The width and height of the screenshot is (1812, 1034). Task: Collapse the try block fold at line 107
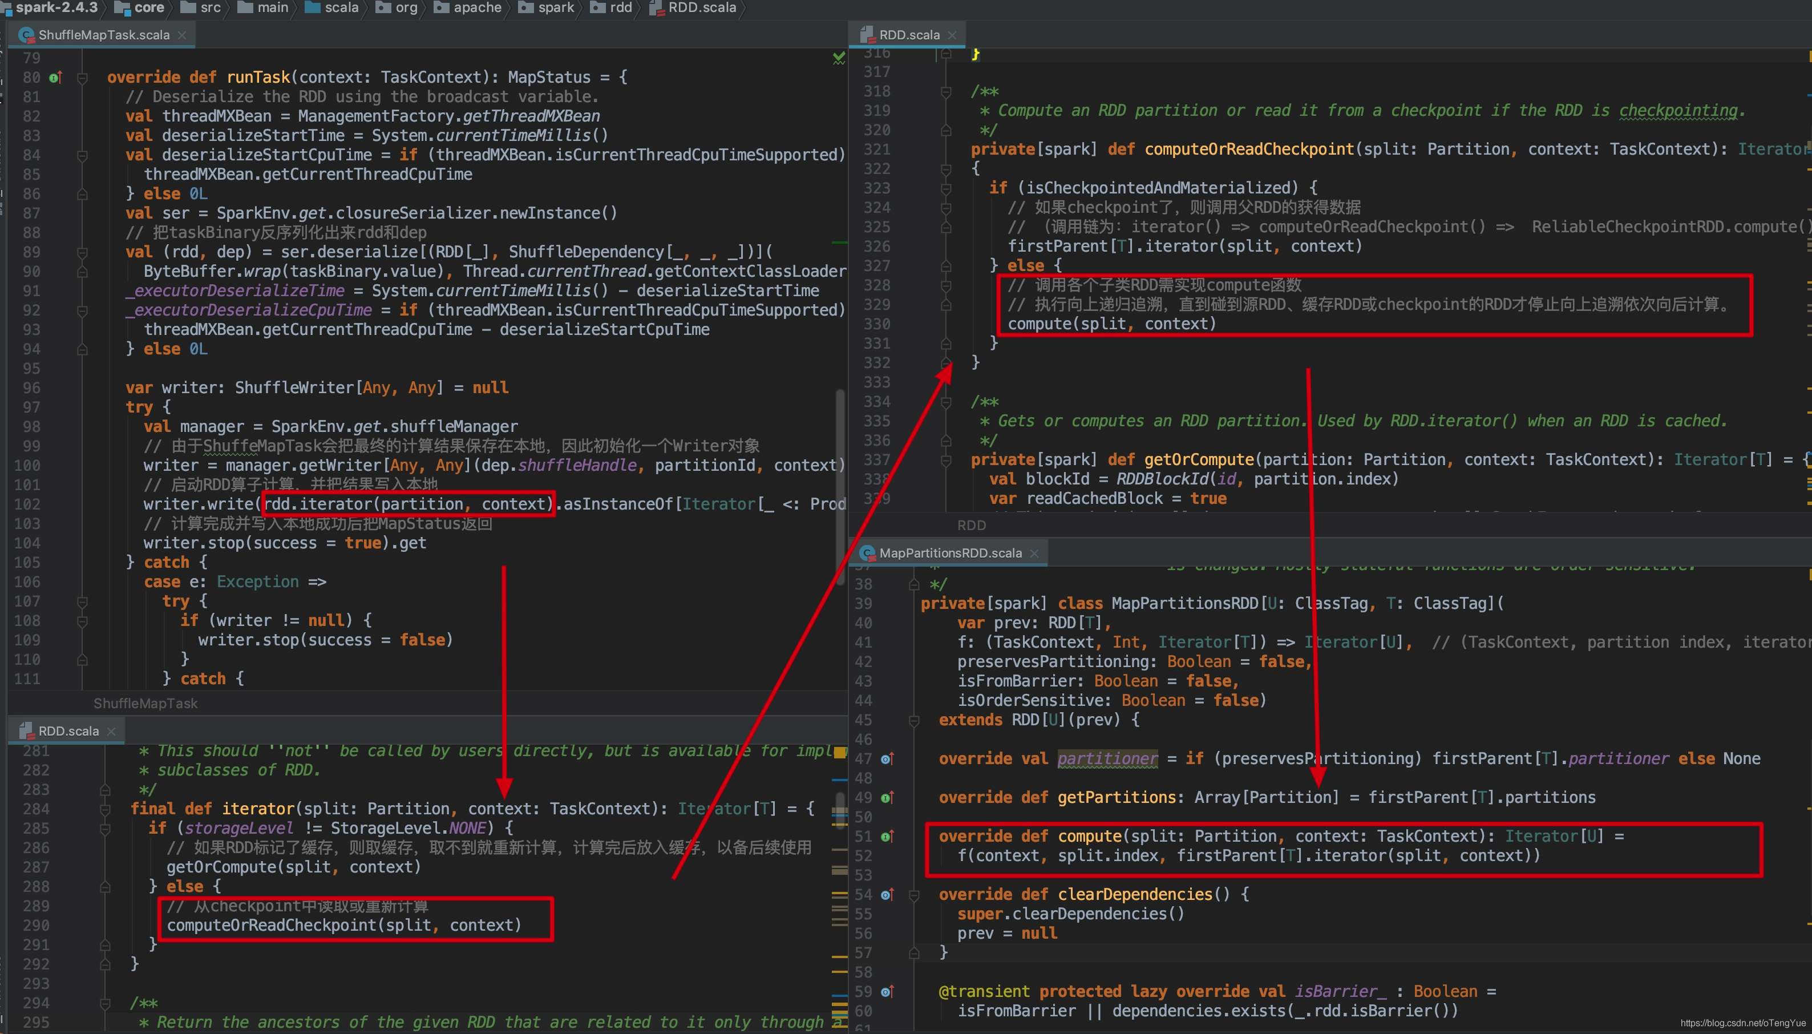click(82, 601)
